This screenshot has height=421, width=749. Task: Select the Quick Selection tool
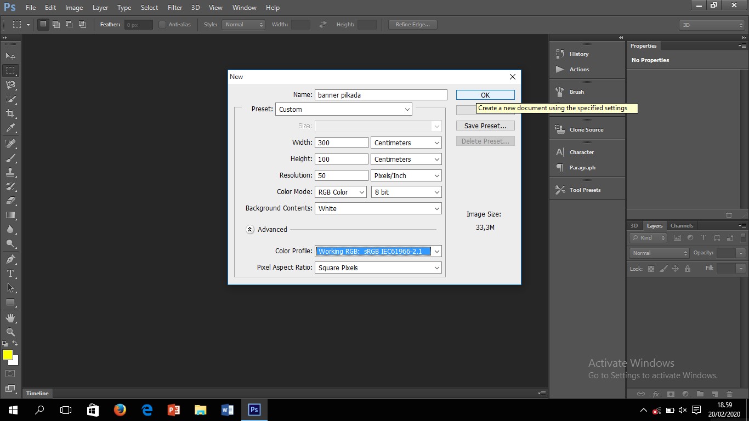click(x=10, y=99)
